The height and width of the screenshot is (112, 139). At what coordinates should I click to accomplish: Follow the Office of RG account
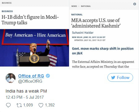pyautogui.click(x=120, y=77)
